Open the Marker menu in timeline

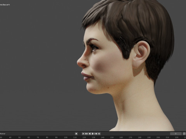pos(3,134)
